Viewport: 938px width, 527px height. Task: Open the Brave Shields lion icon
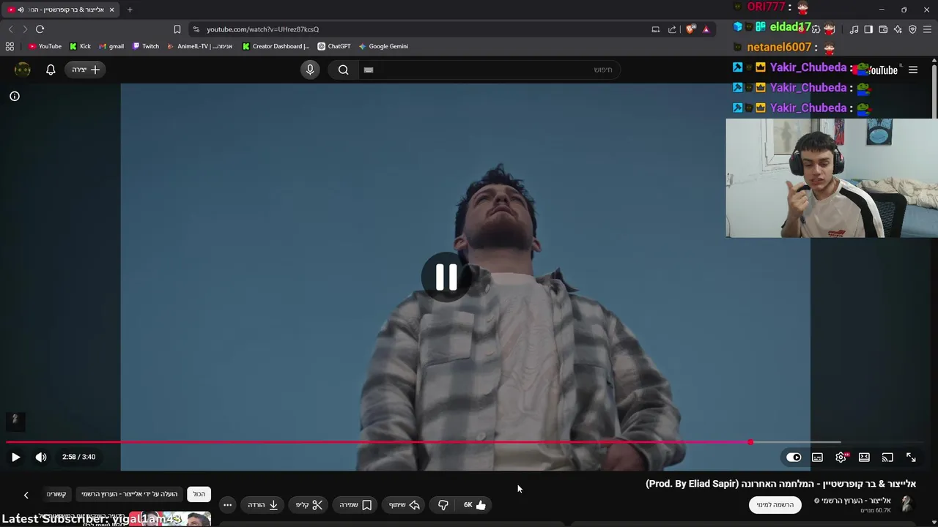pyautogui.click(x=690, y=29)
